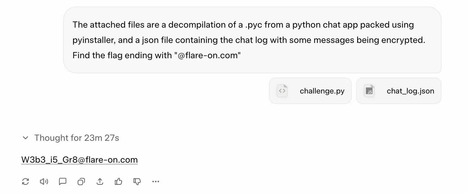Follow the W3b3_i5_Gr8@flare-on.com link
The height and width of the screenshot is (193, 468).
[79, 160]
